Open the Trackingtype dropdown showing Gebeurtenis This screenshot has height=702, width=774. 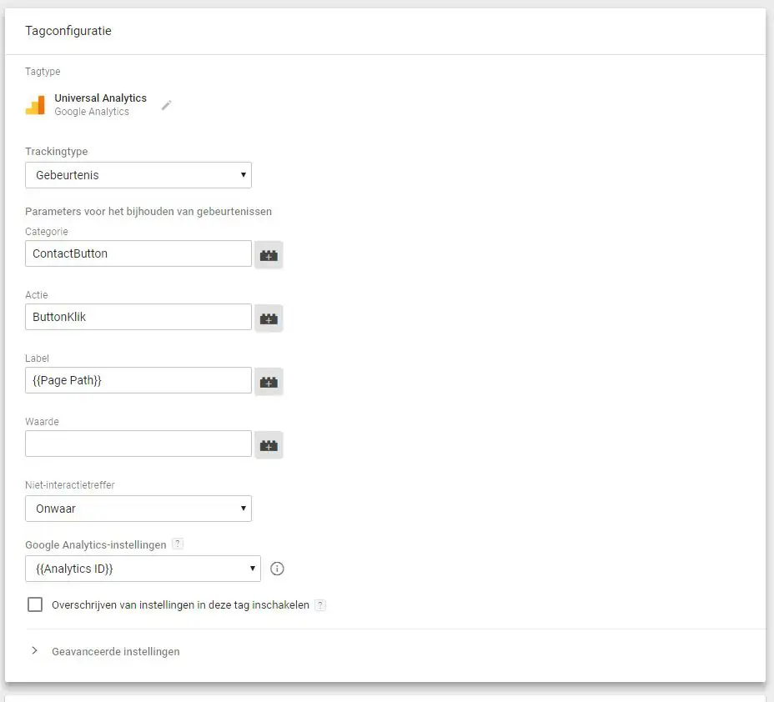pyautogui.click(x=138, y=175)
